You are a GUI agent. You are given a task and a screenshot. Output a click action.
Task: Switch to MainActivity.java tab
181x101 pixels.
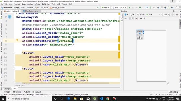coord(31,11)
